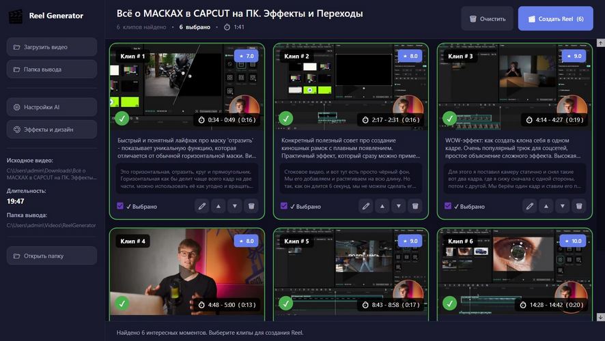Delete Клип #3 with the trash icon
Viewport: 605px width, 341px height.
pos(579,206)
